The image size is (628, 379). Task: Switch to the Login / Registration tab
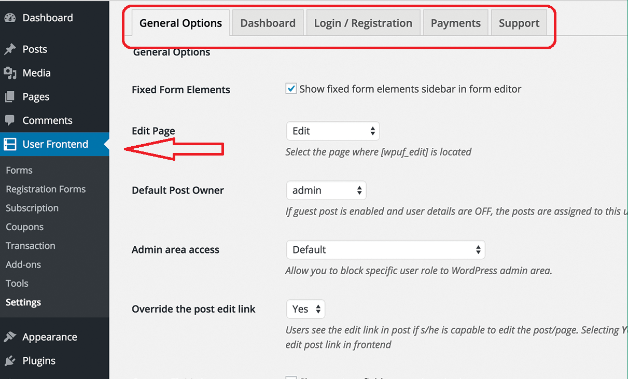point(363,23)
